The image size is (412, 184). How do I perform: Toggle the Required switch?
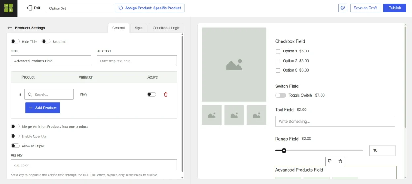pos(46,41)
